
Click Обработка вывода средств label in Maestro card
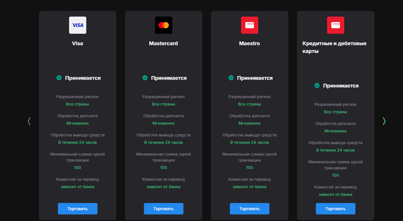[250, 135]
